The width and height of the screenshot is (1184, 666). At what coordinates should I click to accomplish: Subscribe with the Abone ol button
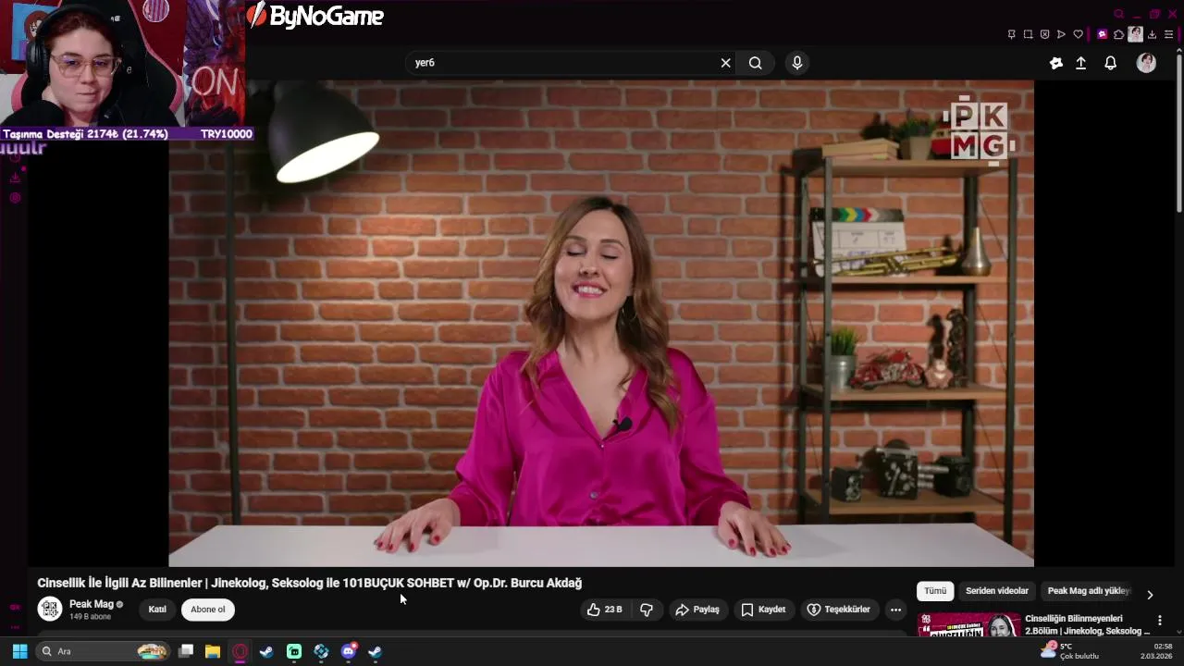click(208, 610)
